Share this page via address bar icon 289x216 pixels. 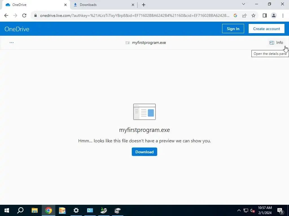pyautogui.click(x=244, y=15)
